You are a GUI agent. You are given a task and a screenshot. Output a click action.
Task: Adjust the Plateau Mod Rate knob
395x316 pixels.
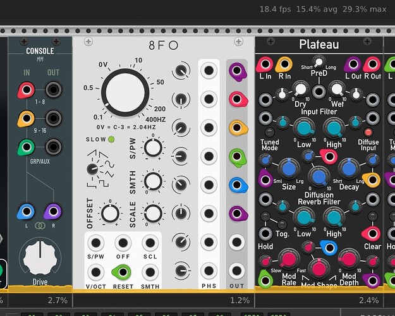pyautogui.click(x=289, y=259)
